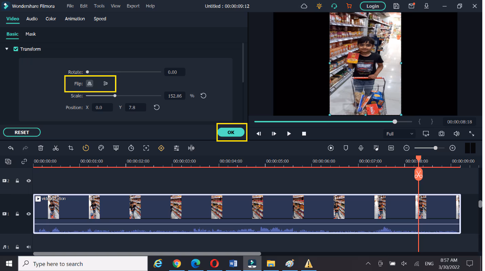
Task: Open color palette tool in timeline toolbar
Action: (x=101, y=148)
